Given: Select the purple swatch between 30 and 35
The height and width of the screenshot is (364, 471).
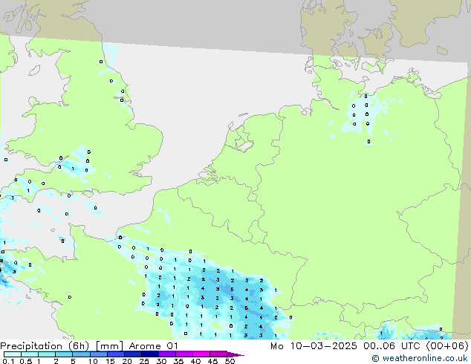Looking at the screenshot, I should click(167, 354).
